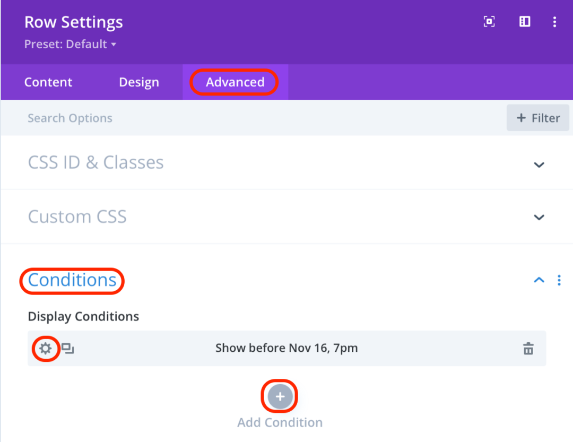573x442 pixels.
Task: Click the Filter button
Action: coord(538,118)
